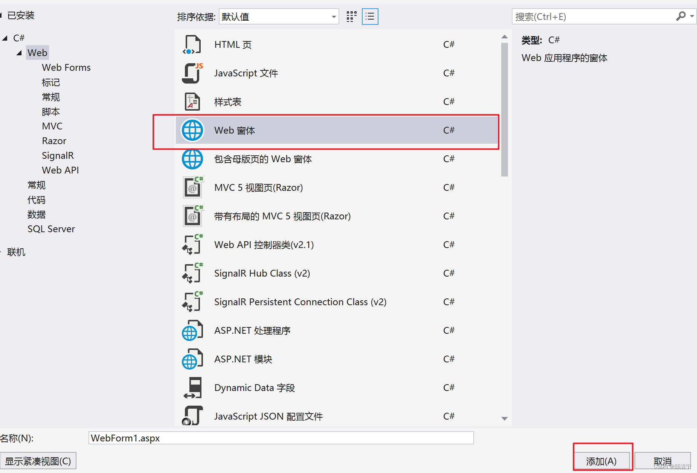Select the Web API 控制器类(v2.1) name
697x473 pixels.
(264, 245)
